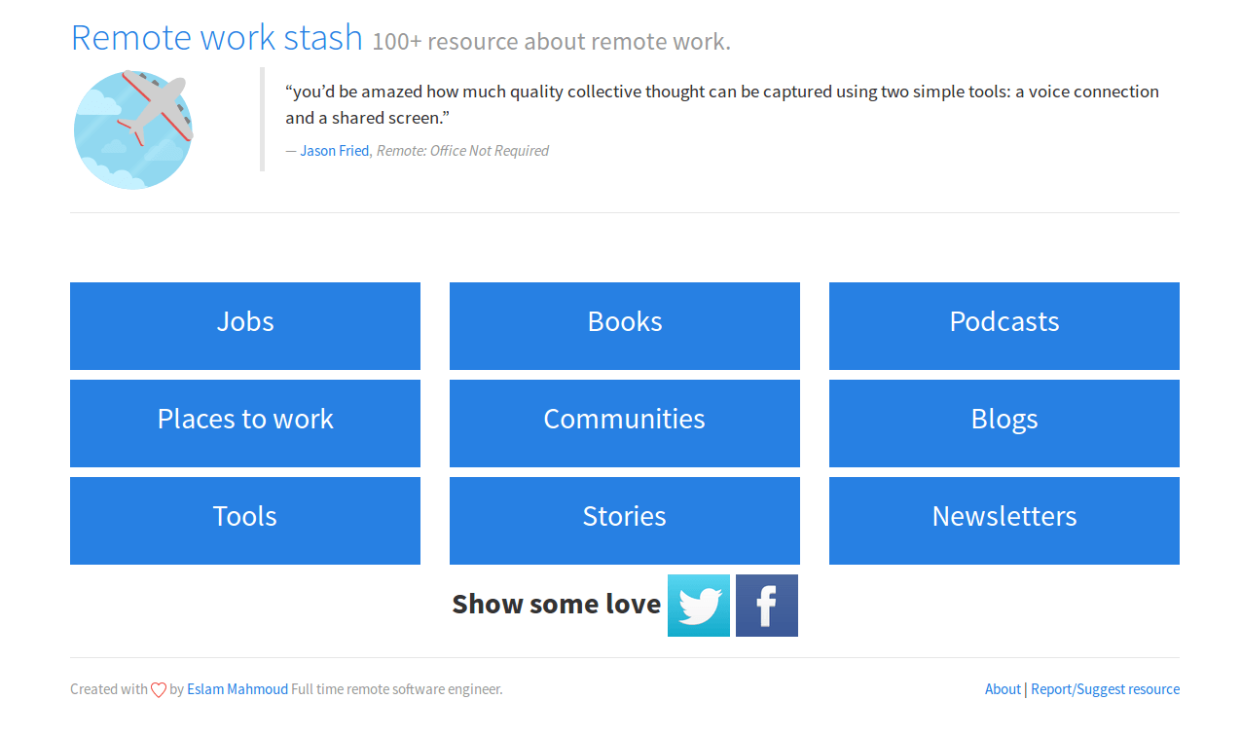This screenshot has height=737, width=1241.
Task: Visit the Jason Fried link
Action: [x=334, y=150]
